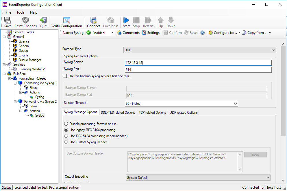This screenshot has width=287, height=191.
Task: Click the green Enabled checkmark icon
Action: pyautogui.click(x=89, y=33)
